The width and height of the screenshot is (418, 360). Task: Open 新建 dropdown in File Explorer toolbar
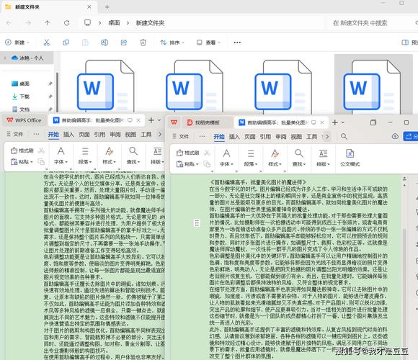point(17,42)
